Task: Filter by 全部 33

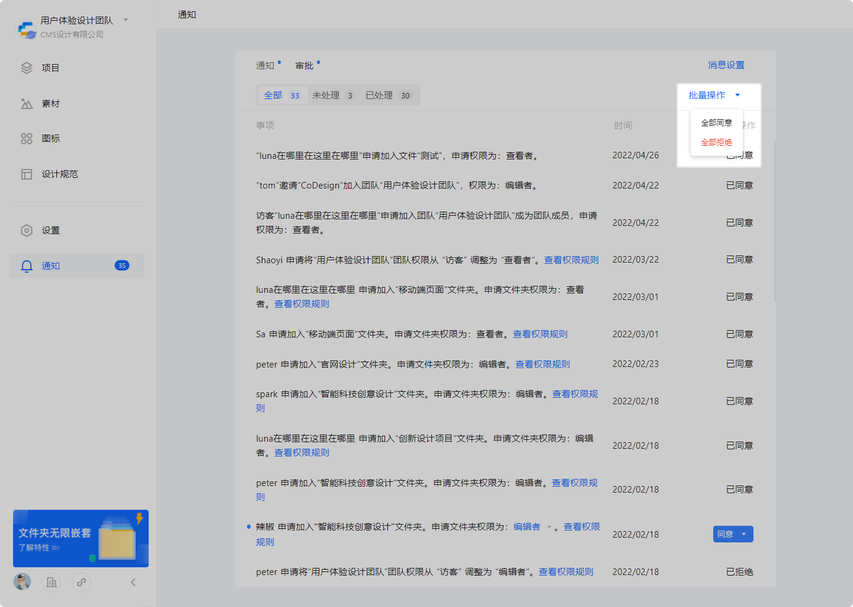Action: 283,95
